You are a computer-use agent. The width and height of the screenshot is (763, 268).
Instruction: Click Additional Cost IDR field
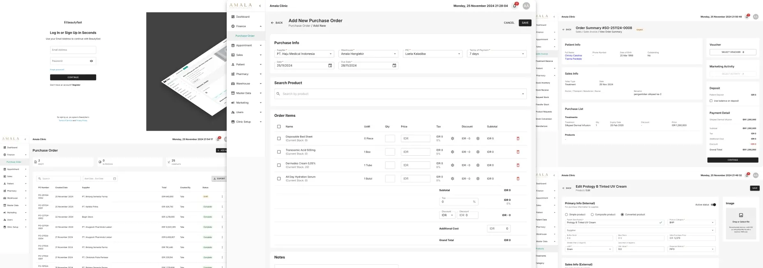[499, 229]
